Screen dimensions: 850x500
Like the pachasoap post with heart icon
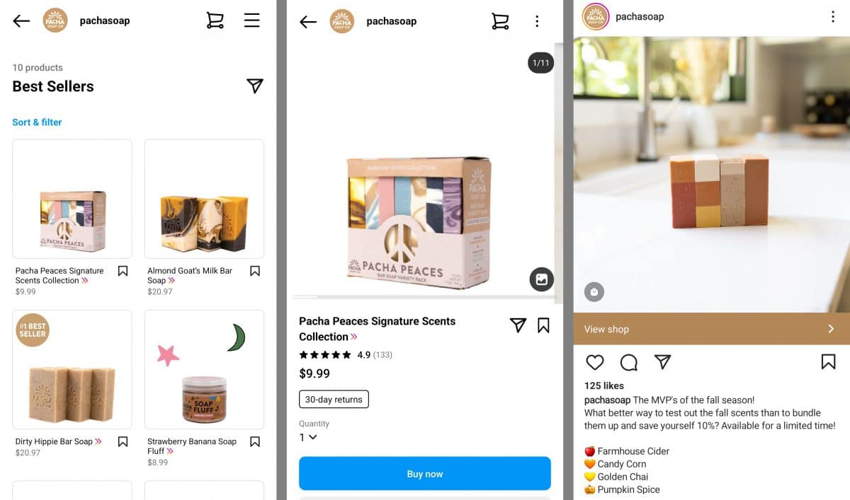595,362
